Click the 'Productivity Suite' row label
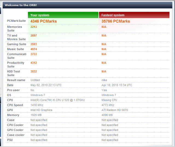The image size is (175, 147). 16,65
